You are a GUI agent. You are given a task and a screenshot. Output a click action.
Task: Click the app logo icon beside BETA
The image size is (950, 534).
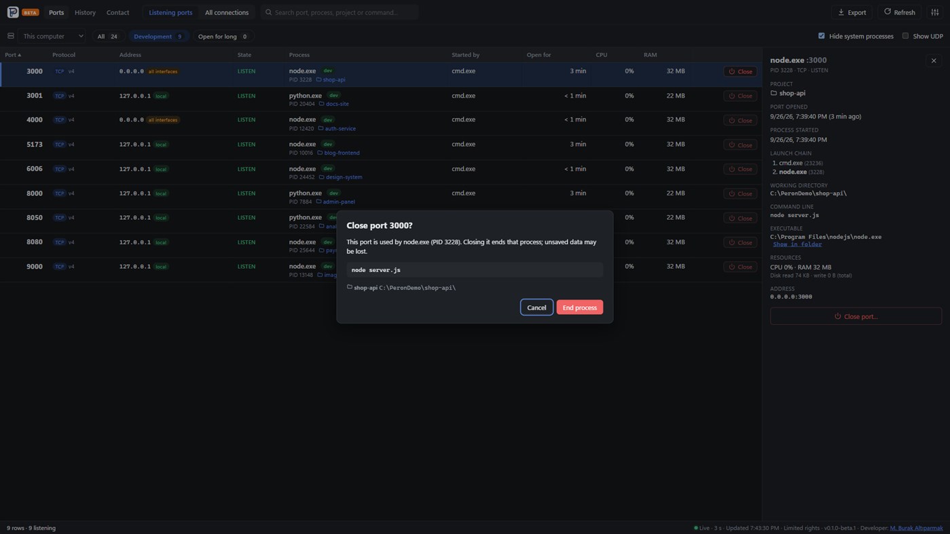[x=13, y=12]
